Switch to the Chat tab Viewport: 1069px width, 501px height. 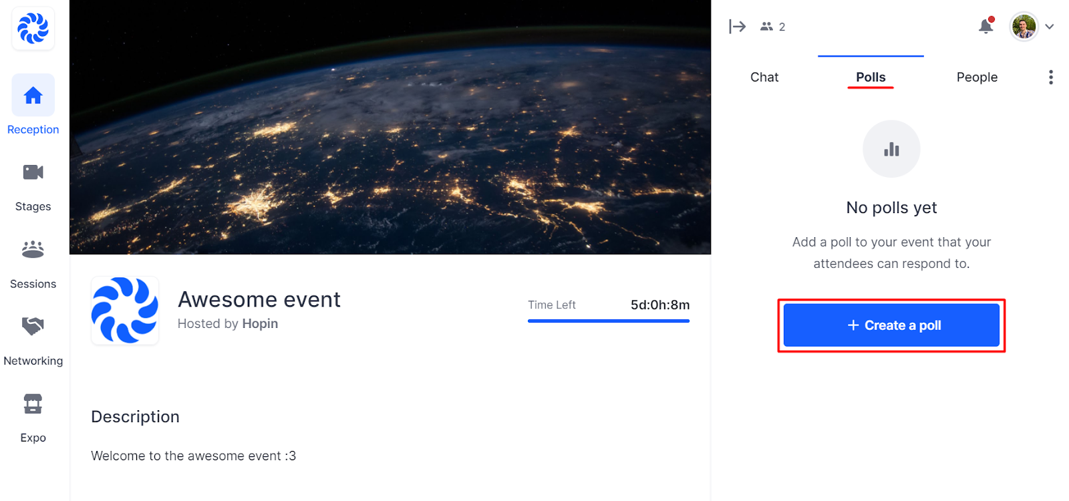click(x=764, y=77)
